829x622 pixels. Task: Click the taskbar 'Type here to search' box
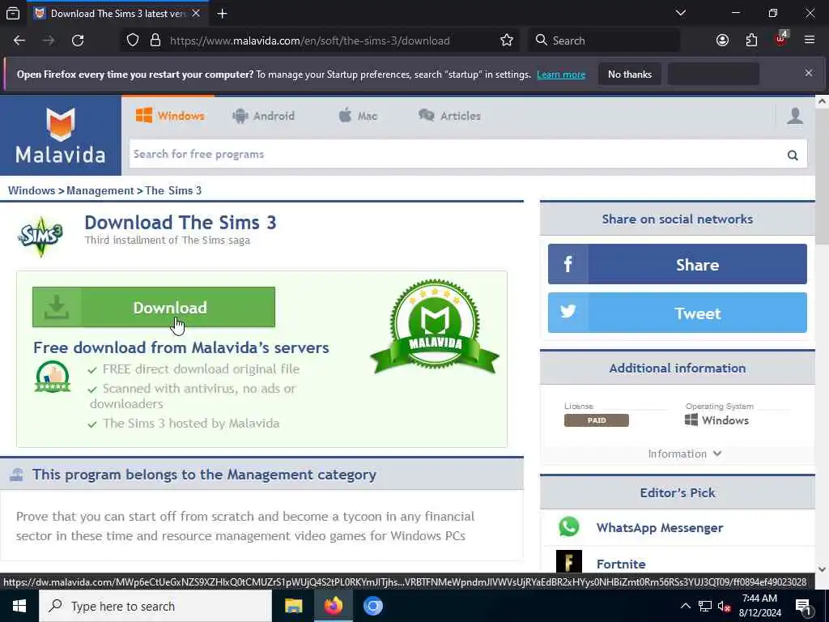[x=155, y=606]
